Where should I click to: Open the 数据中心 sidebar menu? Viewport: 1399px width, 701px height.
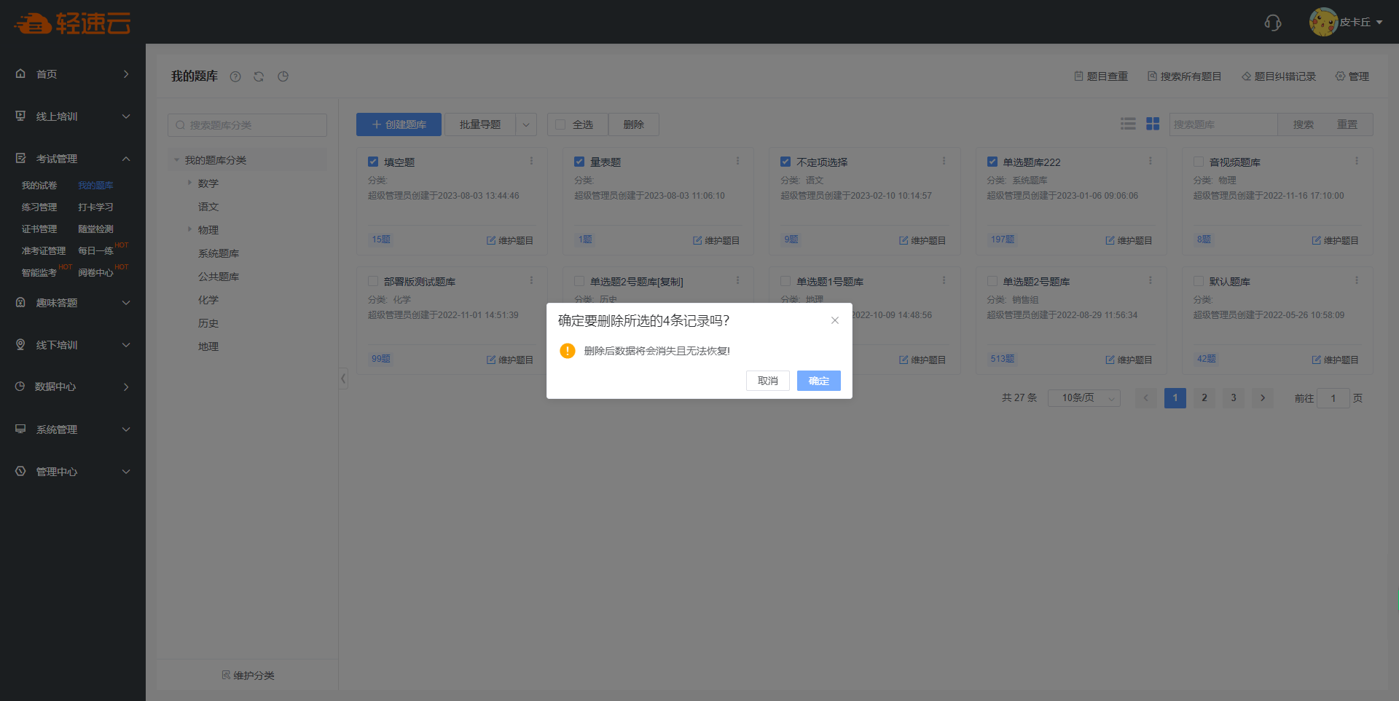pyautogui.click(x=73, y=387)
